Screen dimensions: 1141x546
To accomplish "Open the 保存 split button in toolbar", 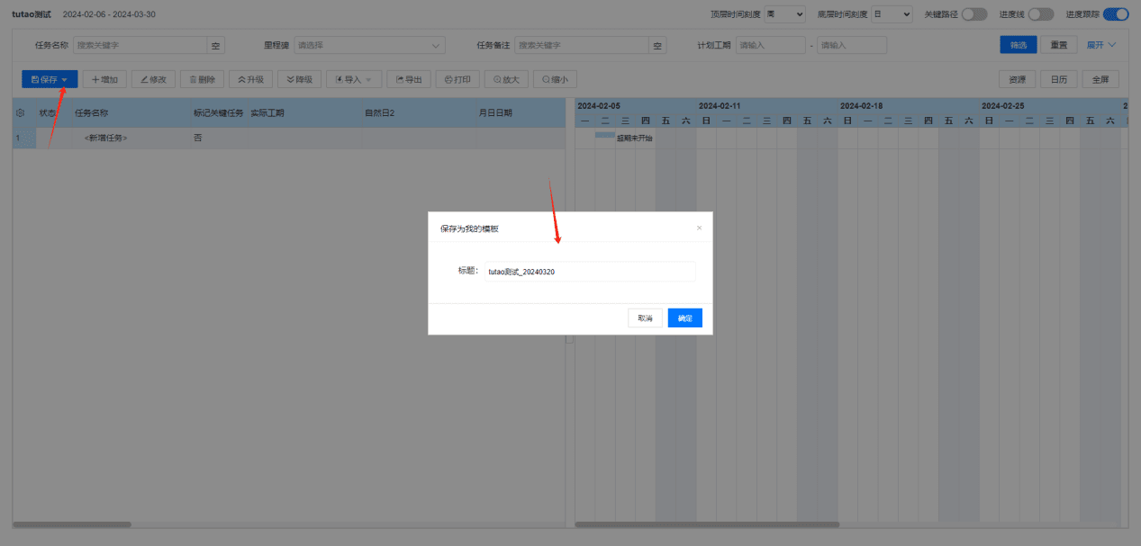I will 50,79.
